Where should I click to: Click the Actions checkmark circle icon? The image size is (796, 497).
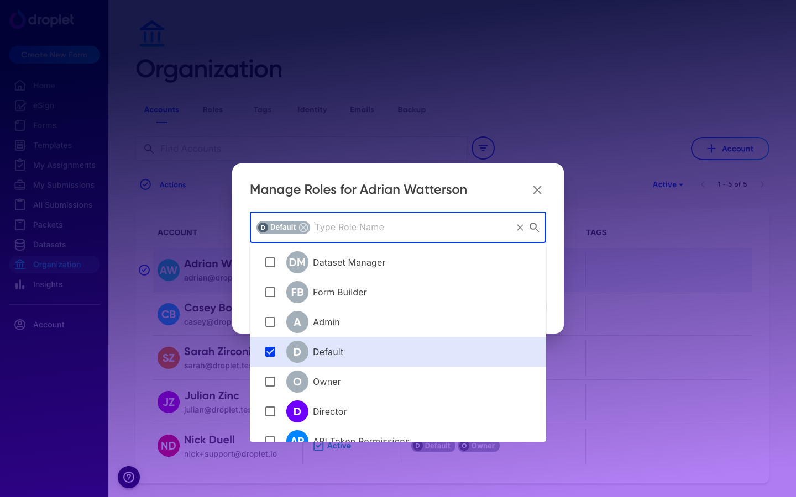click(145, 184)
